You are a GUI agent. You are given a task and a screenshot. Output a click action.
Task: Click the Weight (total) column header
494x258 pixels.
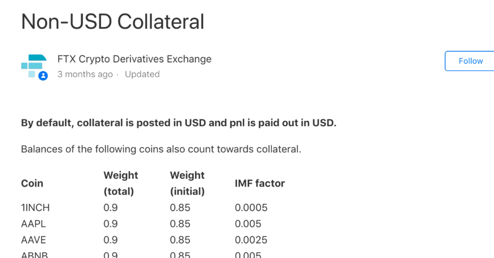point(121,183)
